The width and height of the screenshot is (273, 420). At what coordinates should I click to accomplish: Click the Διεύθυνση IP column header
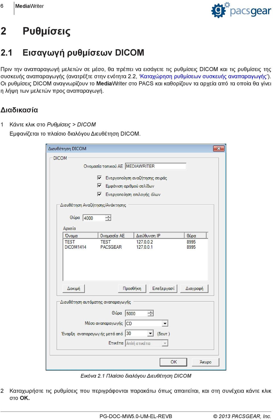[x=159, y=236]
